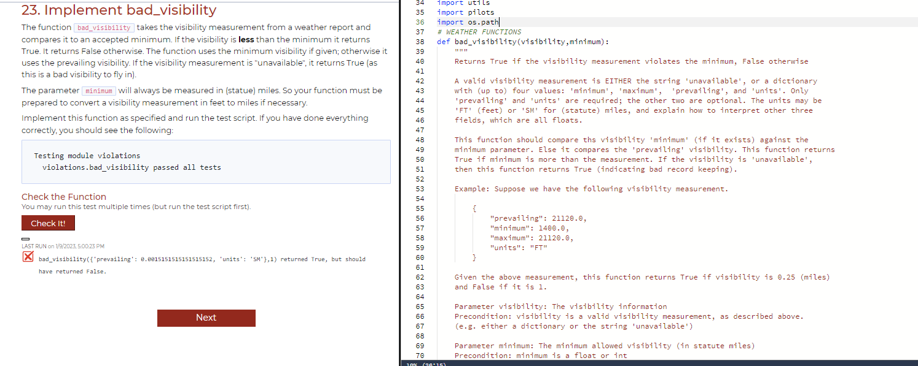Click the heading 23. Implement bad_visibility
The width and height of the screenshot is (918, 366).
pyautogui.click(x=119, y=10)
